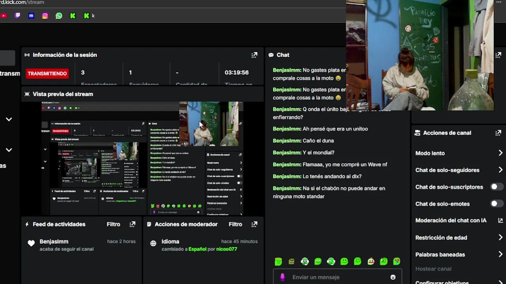Click the red TRANSMITIENDO badge
This screenshot has width=506, height=284.
(x=47, y=73)
